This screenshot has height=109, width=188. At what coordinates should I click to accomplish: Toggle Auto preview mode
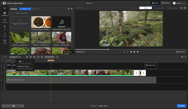[146, 8]
